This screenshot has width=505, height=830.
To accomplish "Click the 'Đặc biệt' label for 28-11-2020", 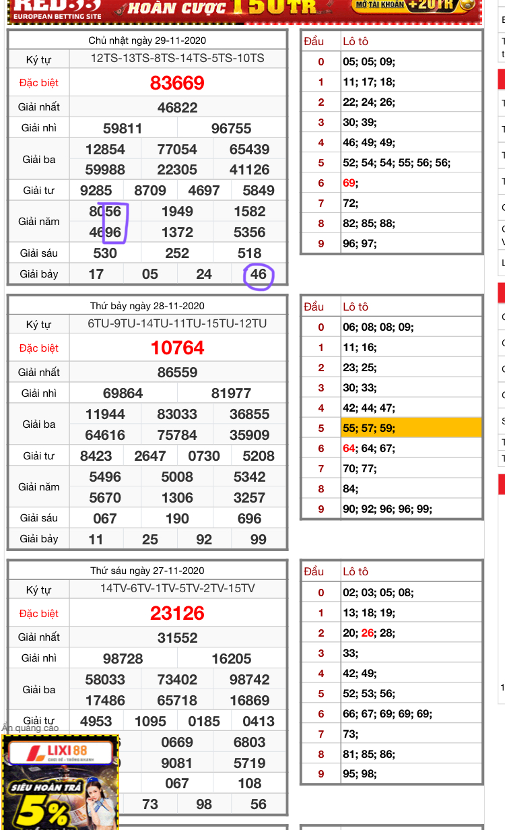I will (39, 348).
